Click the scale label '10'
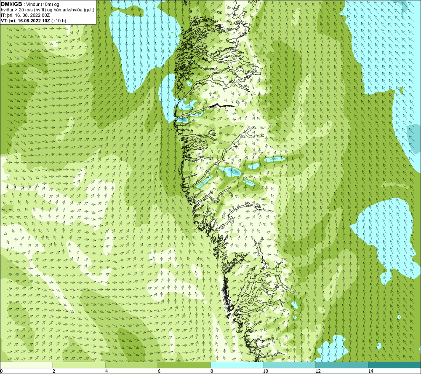 (266, 371)
